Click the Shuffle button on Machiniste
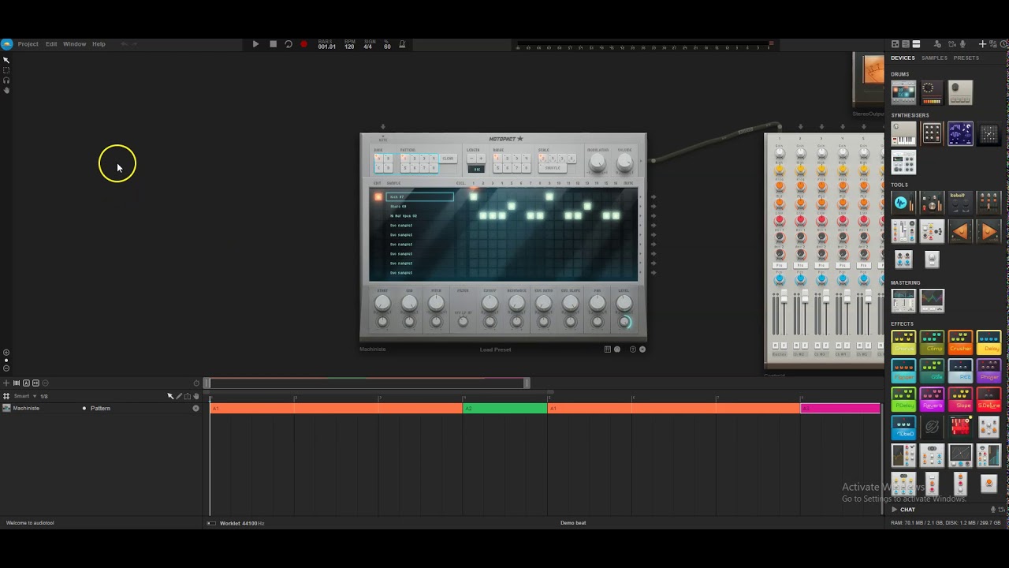The height and width of the screenshot is (568, 1009). tap(553, 168)
